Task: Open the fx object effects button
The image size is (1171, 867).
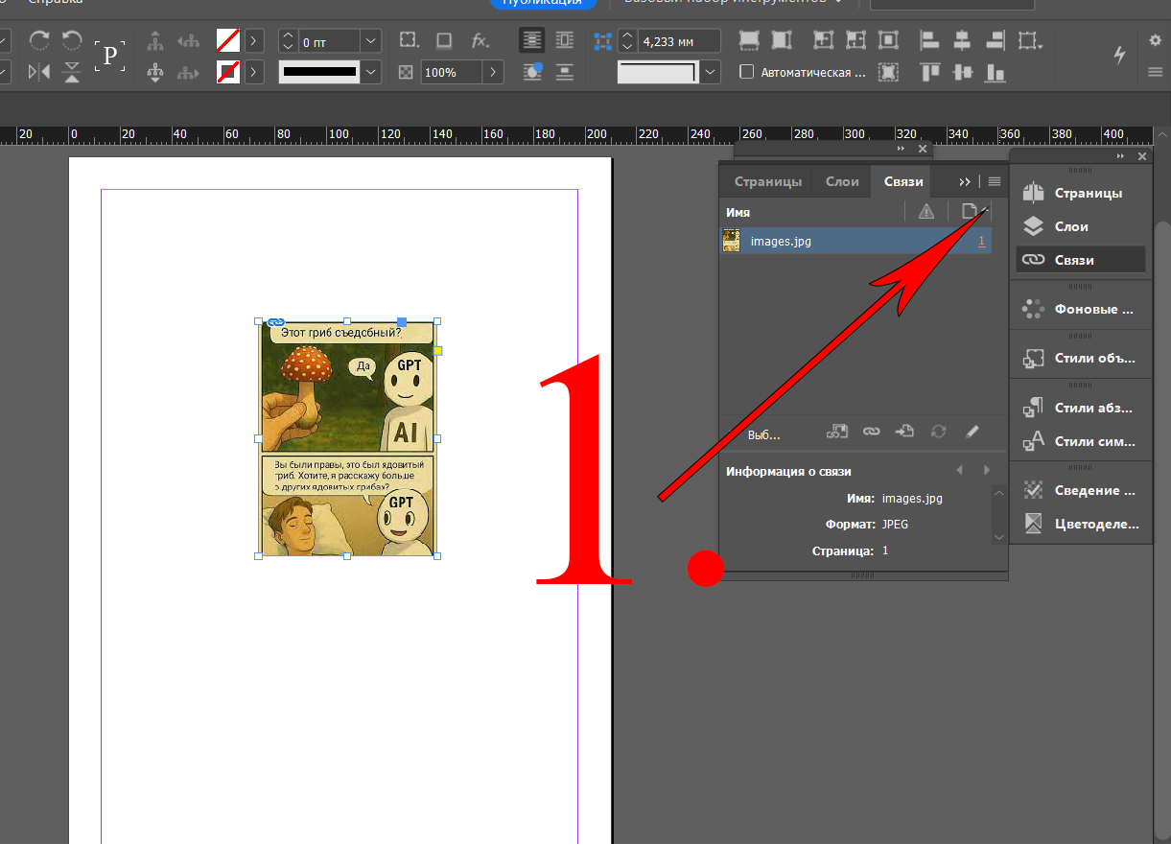Action: click(480, 40)
